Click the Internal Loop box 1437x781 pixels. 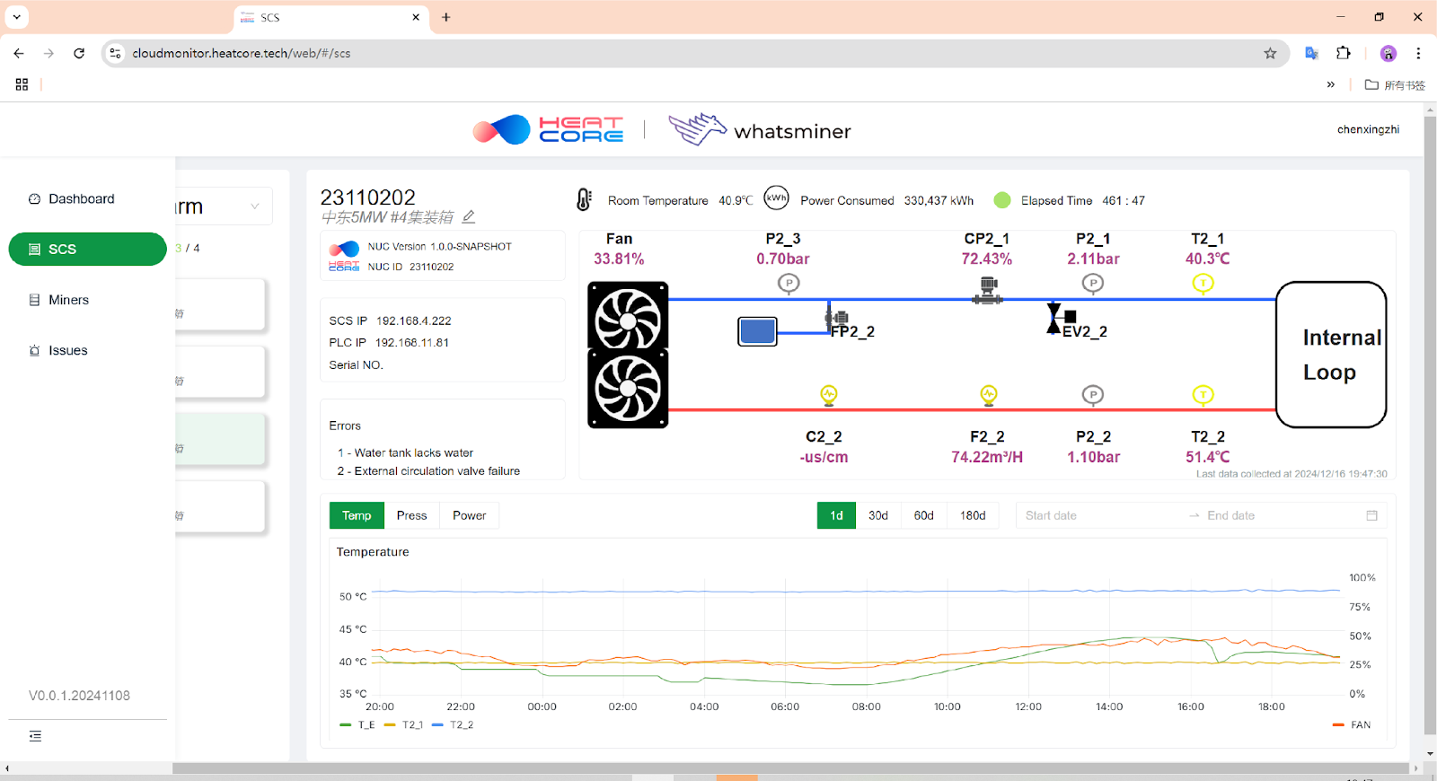1331,355
